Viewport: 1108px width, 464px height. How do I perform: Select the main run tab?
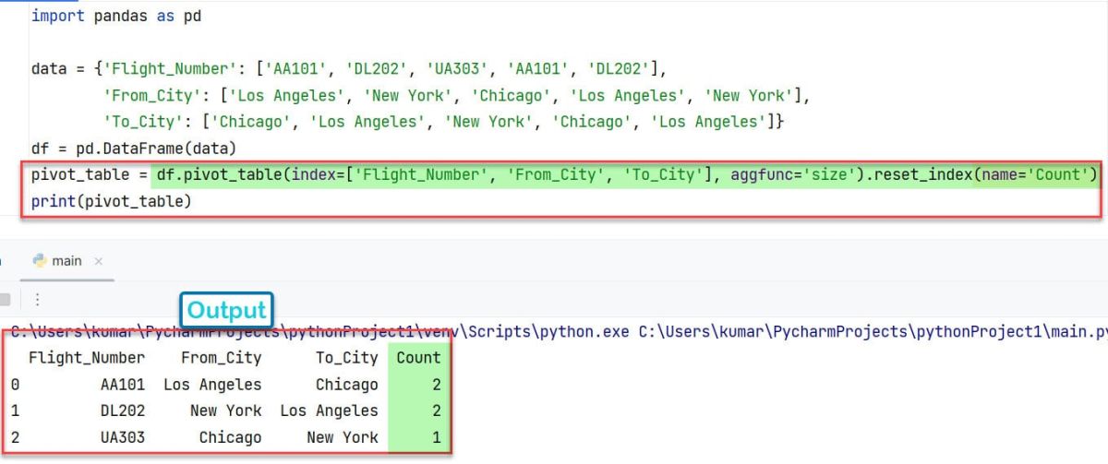tap(67, 261)
